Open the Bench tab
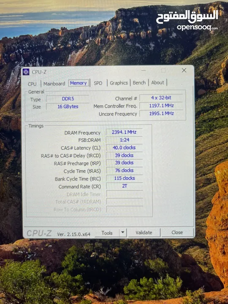The width and height of the screenshot is (228, 304). (139, 83)
